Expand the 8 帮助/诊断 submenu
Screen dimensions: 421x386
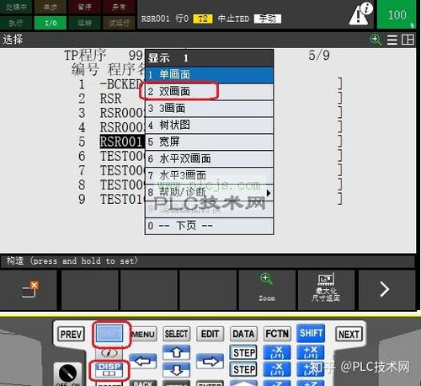click(x=209, y=192)
